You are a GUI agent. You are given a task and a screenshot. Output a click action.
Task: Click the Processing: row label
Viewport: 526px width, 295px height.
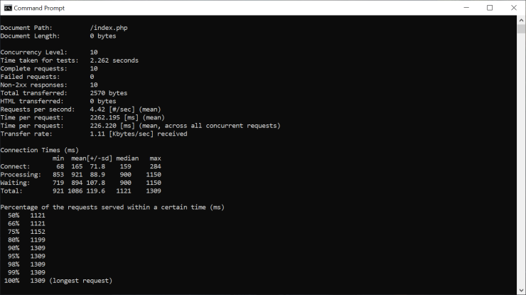(21, 175)
